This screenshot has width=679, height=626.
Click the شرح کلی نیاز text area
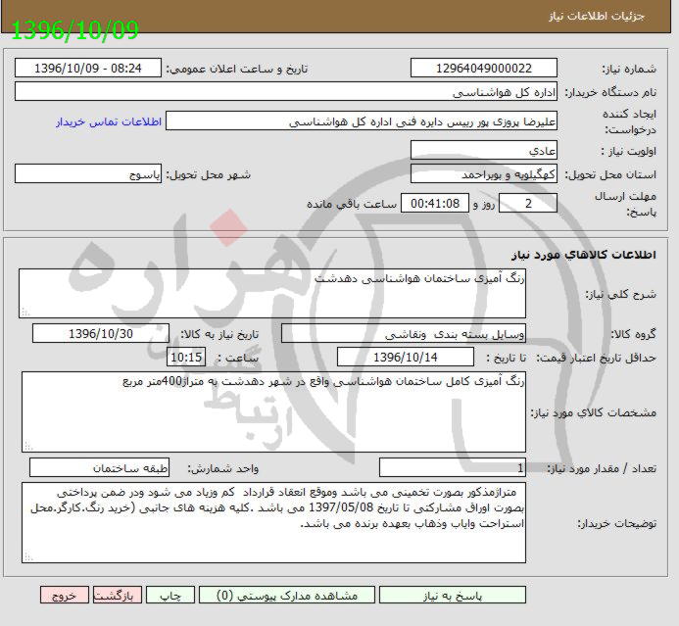(x=272, y=294)
